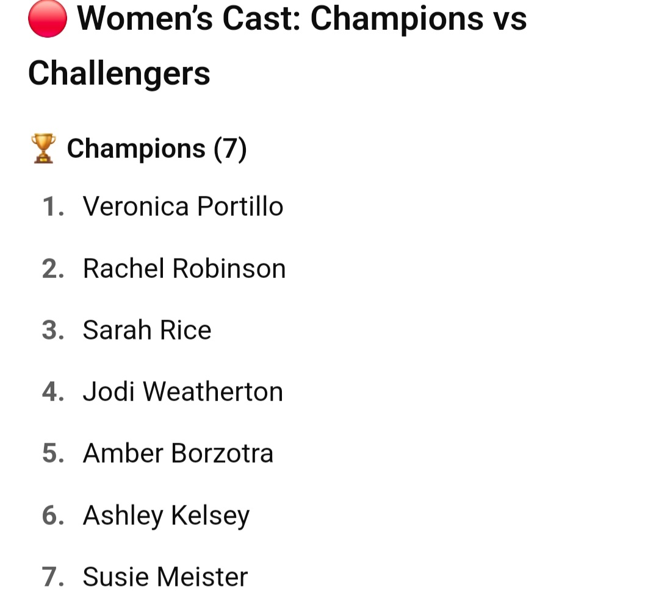Click the gold trophy emoji icon
The image size is (659, 612).
tap(43, 148)
